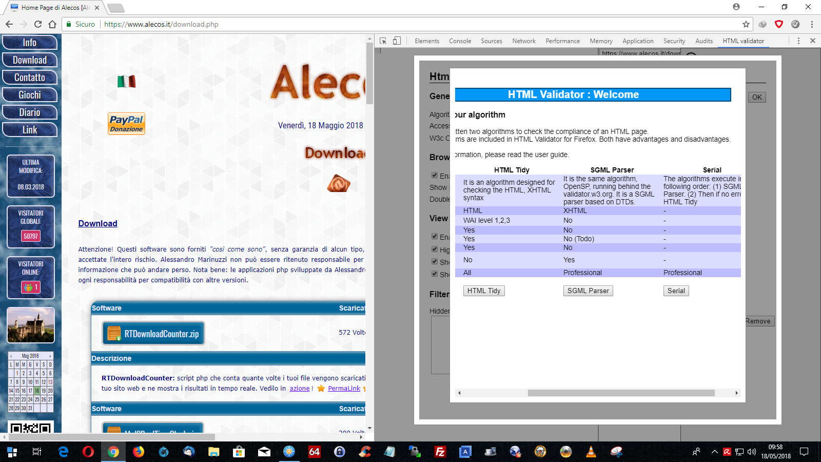Click the webpage vertical scrollbar down arrow
Screen dimensions: 821x462
[369, 428]
